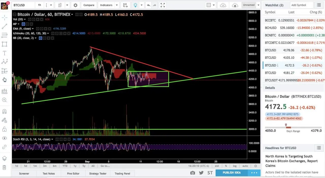325x178 pixels.
Task: Save chart layout to cloud
Action: [x=235, y=5]
